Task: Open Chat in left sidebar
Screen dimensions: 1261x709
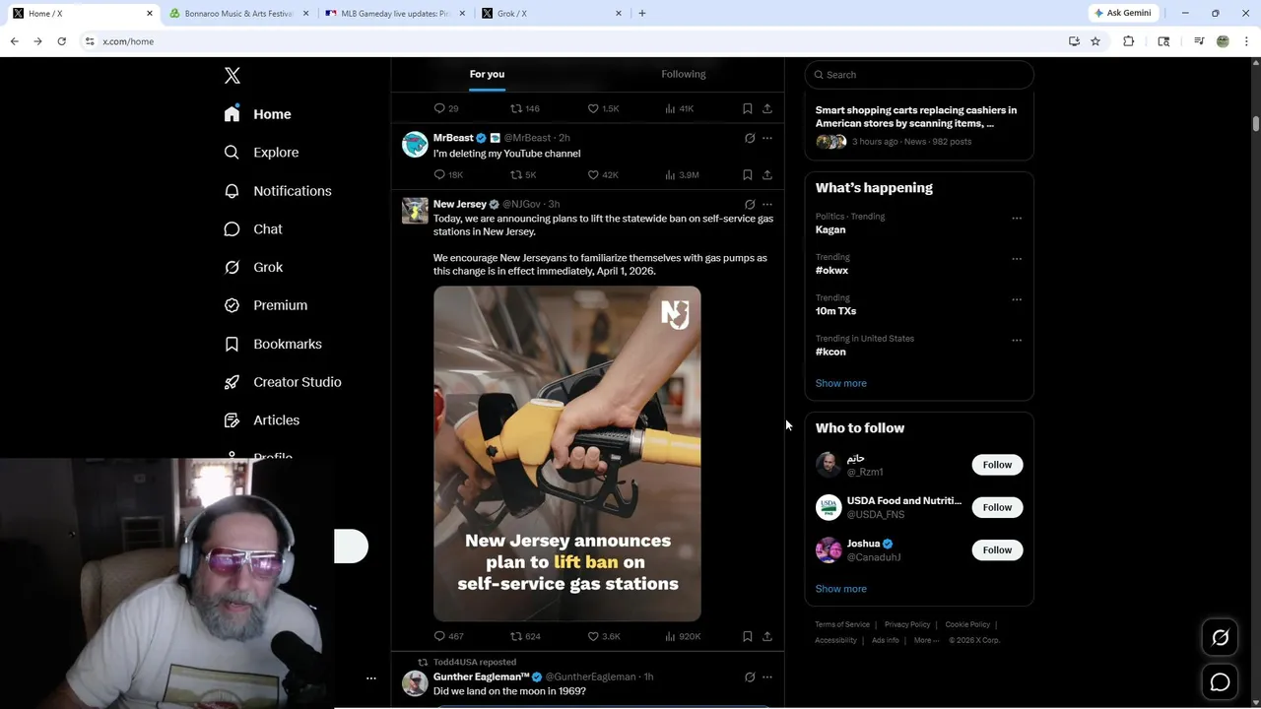Action: [253, 228]
